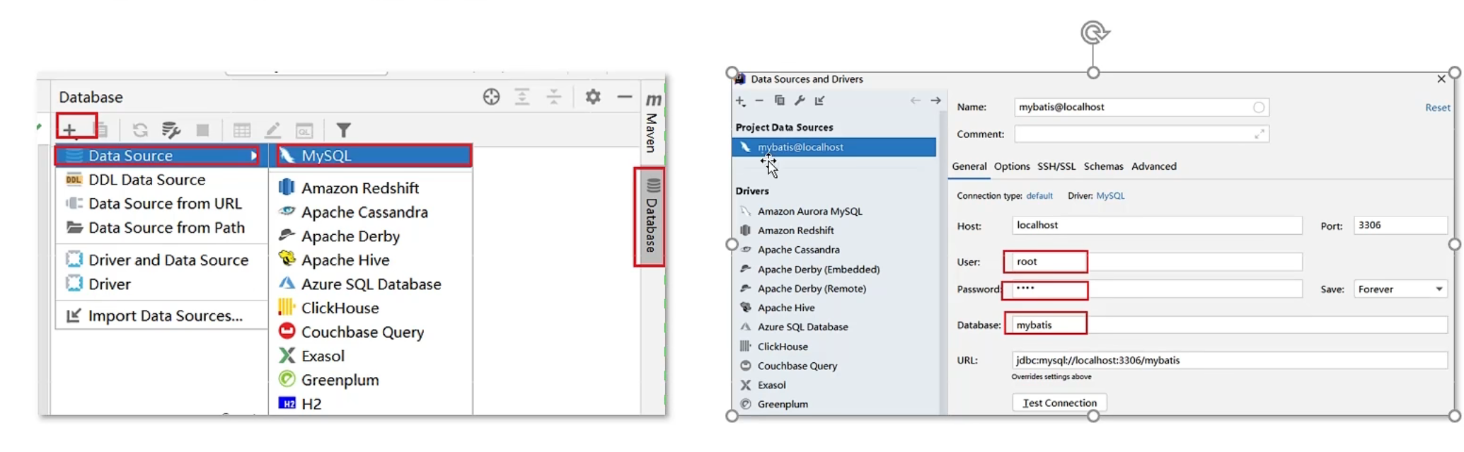Click the import icon in Data Sources dialog toolbar
The image size is (1464, 452).
pos(820,100)
